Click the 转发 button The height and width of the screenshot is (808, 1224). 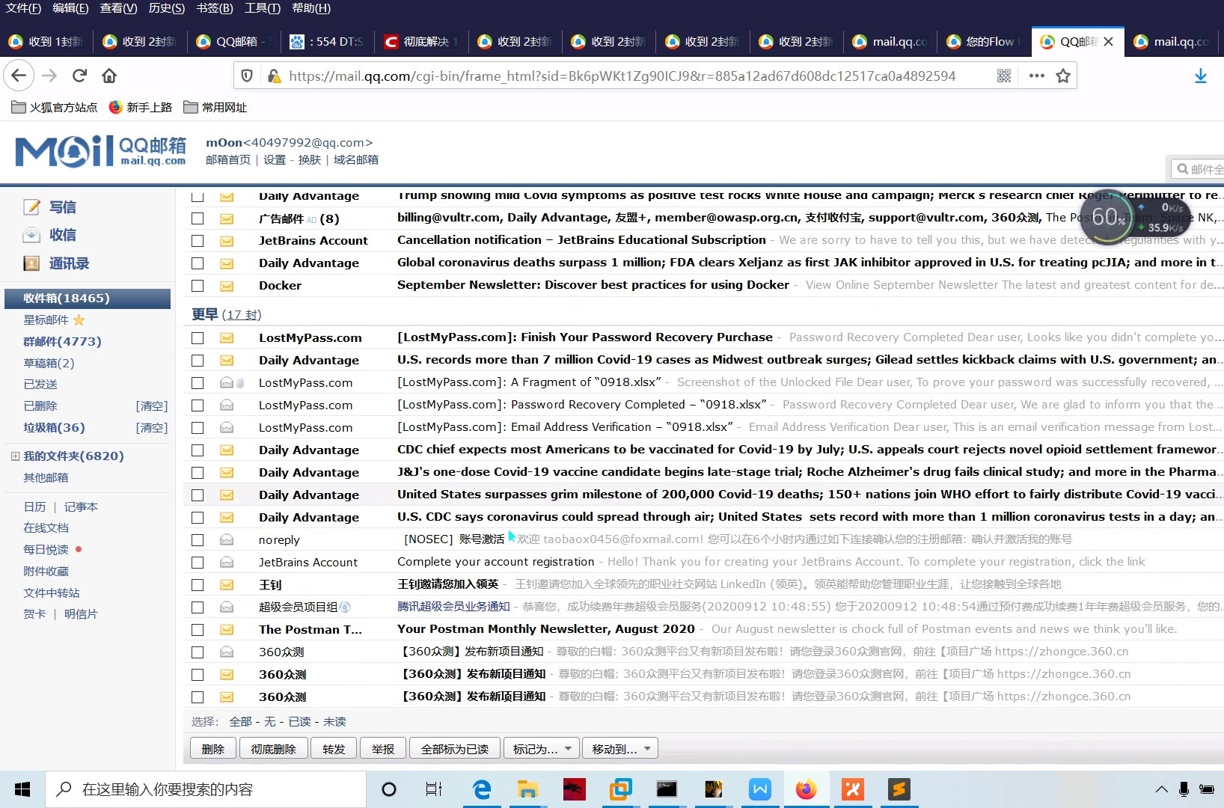(334, 749)
